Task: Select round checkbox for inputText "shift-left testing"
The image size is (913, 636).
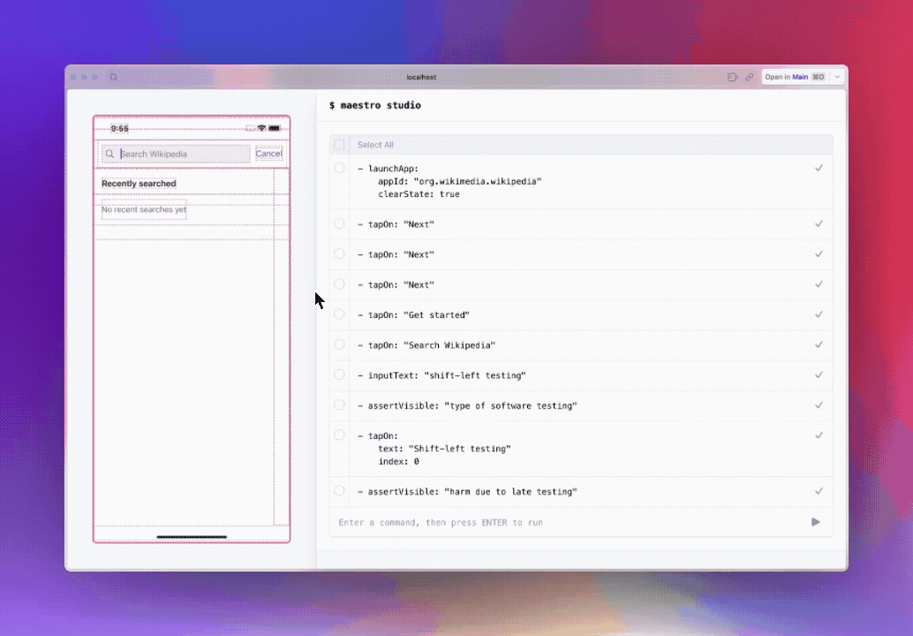Action: coord(339,375)
